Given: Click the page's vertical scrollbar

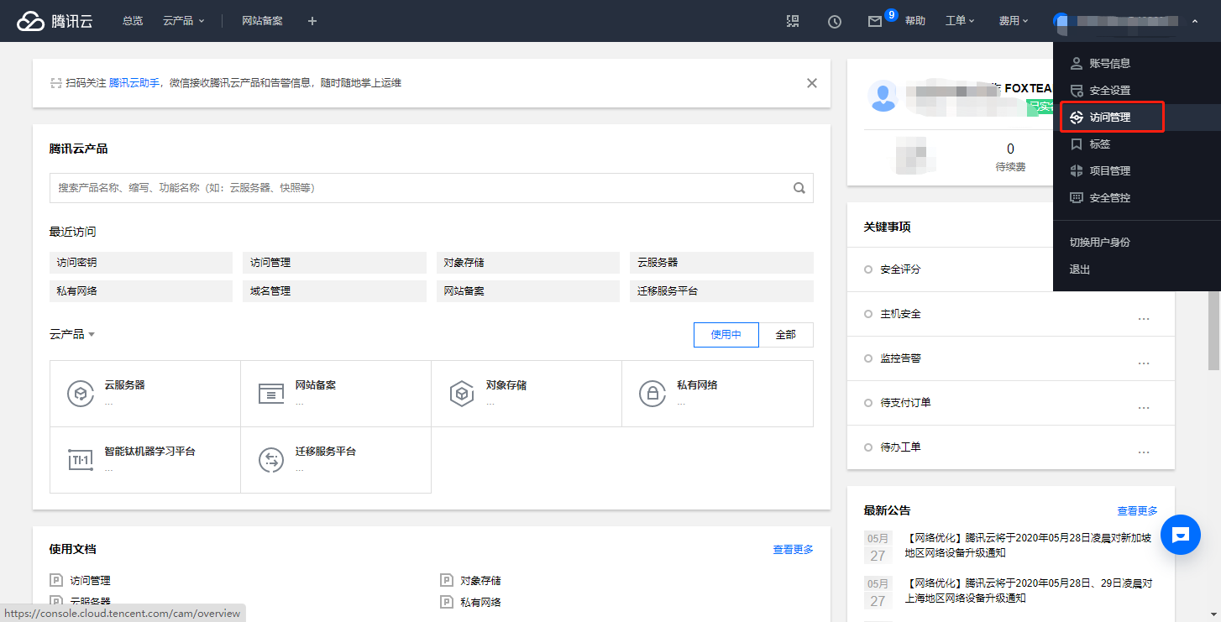Looking at the screenshot, I should 1213,330.
